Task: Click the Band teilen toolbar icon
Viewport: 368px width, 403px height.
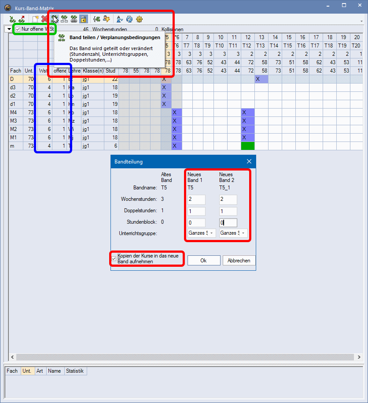Action: click(x=55, y=19)
